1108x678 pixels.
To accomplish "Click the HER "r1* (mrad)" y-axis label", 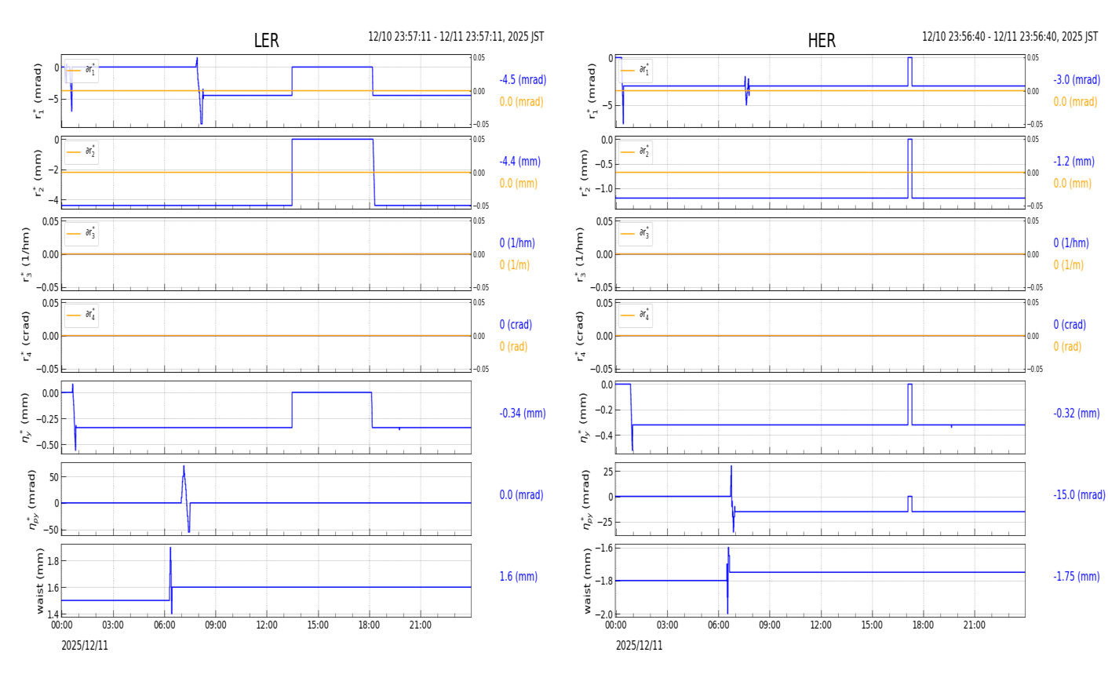I will 592,91.
